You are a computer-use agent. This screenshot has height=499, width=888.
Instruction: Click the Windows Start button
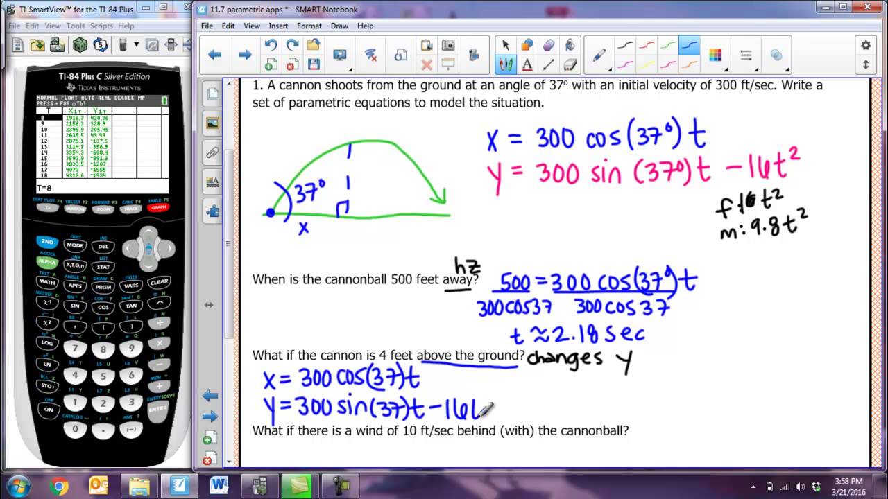[x=17, y=484]
